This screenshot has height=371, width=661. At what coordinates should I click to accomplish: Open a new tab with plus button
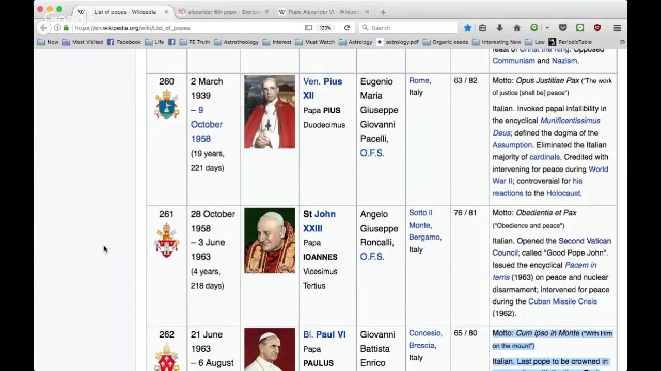pyautogui.click(x=383, y=12)
